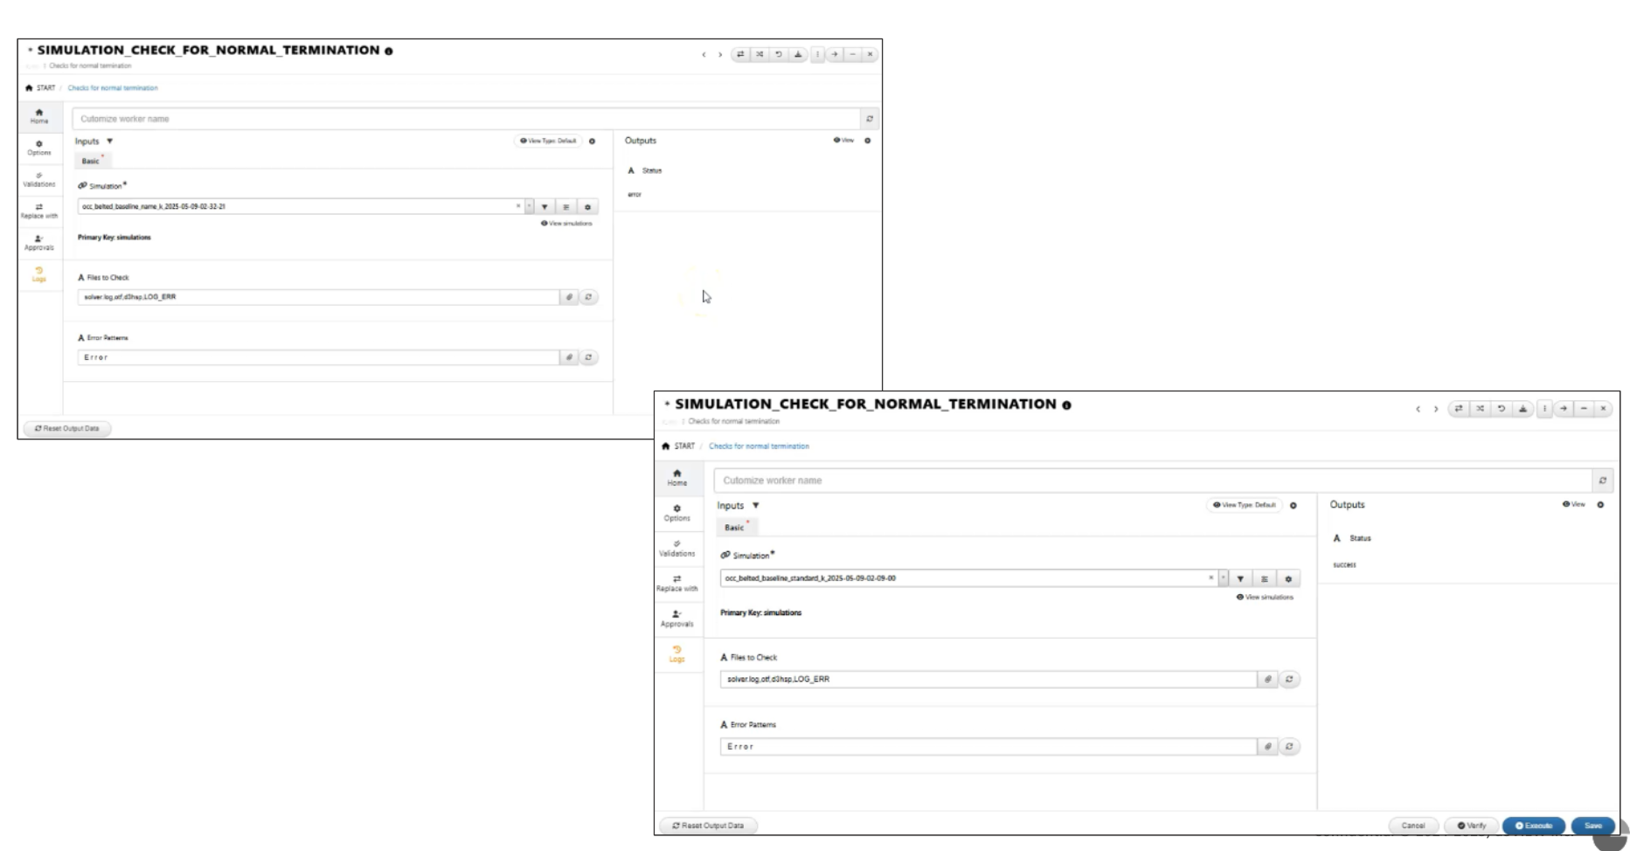Focus Customize worker name field in success-status window
Screen dimensions: 1630x851
point(1152,480)
